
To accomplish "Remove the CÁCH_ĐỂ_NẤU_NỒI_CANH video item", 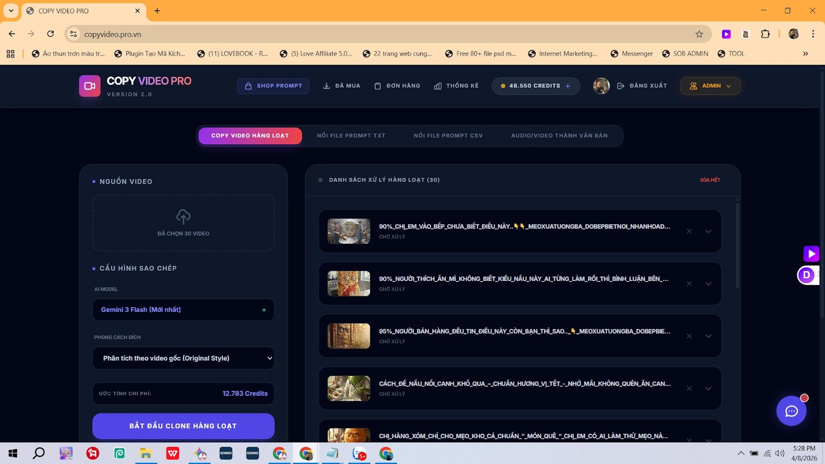I will pos(689,388).
